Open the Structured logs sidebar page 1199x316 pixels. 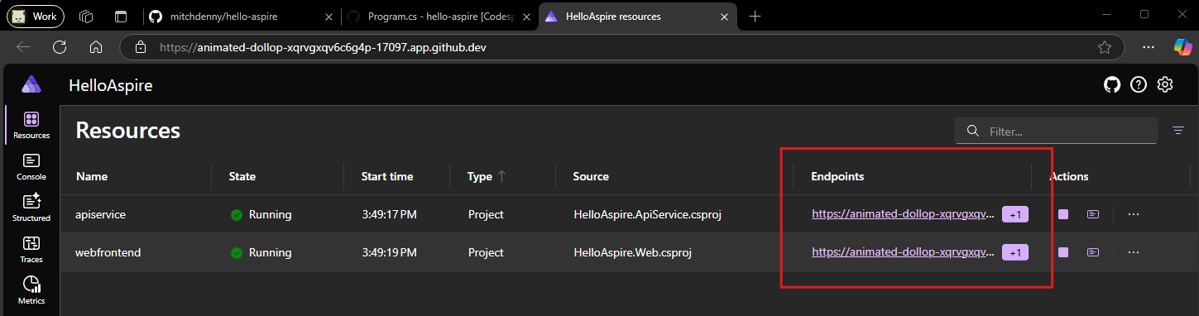[31, 207]
